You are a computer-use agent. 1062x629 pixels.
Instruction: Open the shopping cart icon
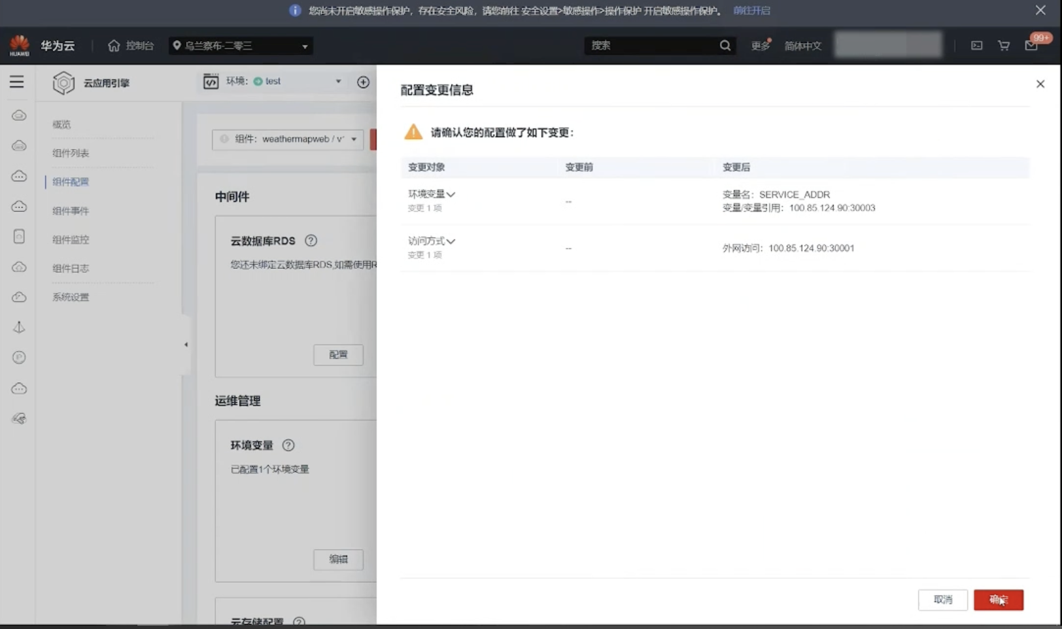click(x=1004, y=45)
